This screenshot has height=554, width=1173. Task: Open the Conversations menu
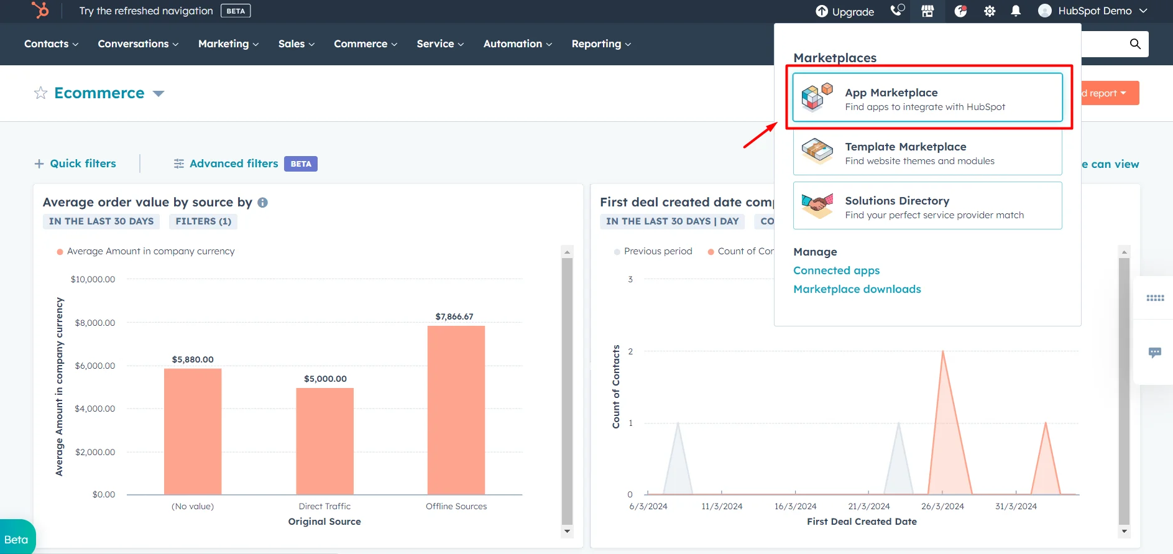(x=138, y=44)
